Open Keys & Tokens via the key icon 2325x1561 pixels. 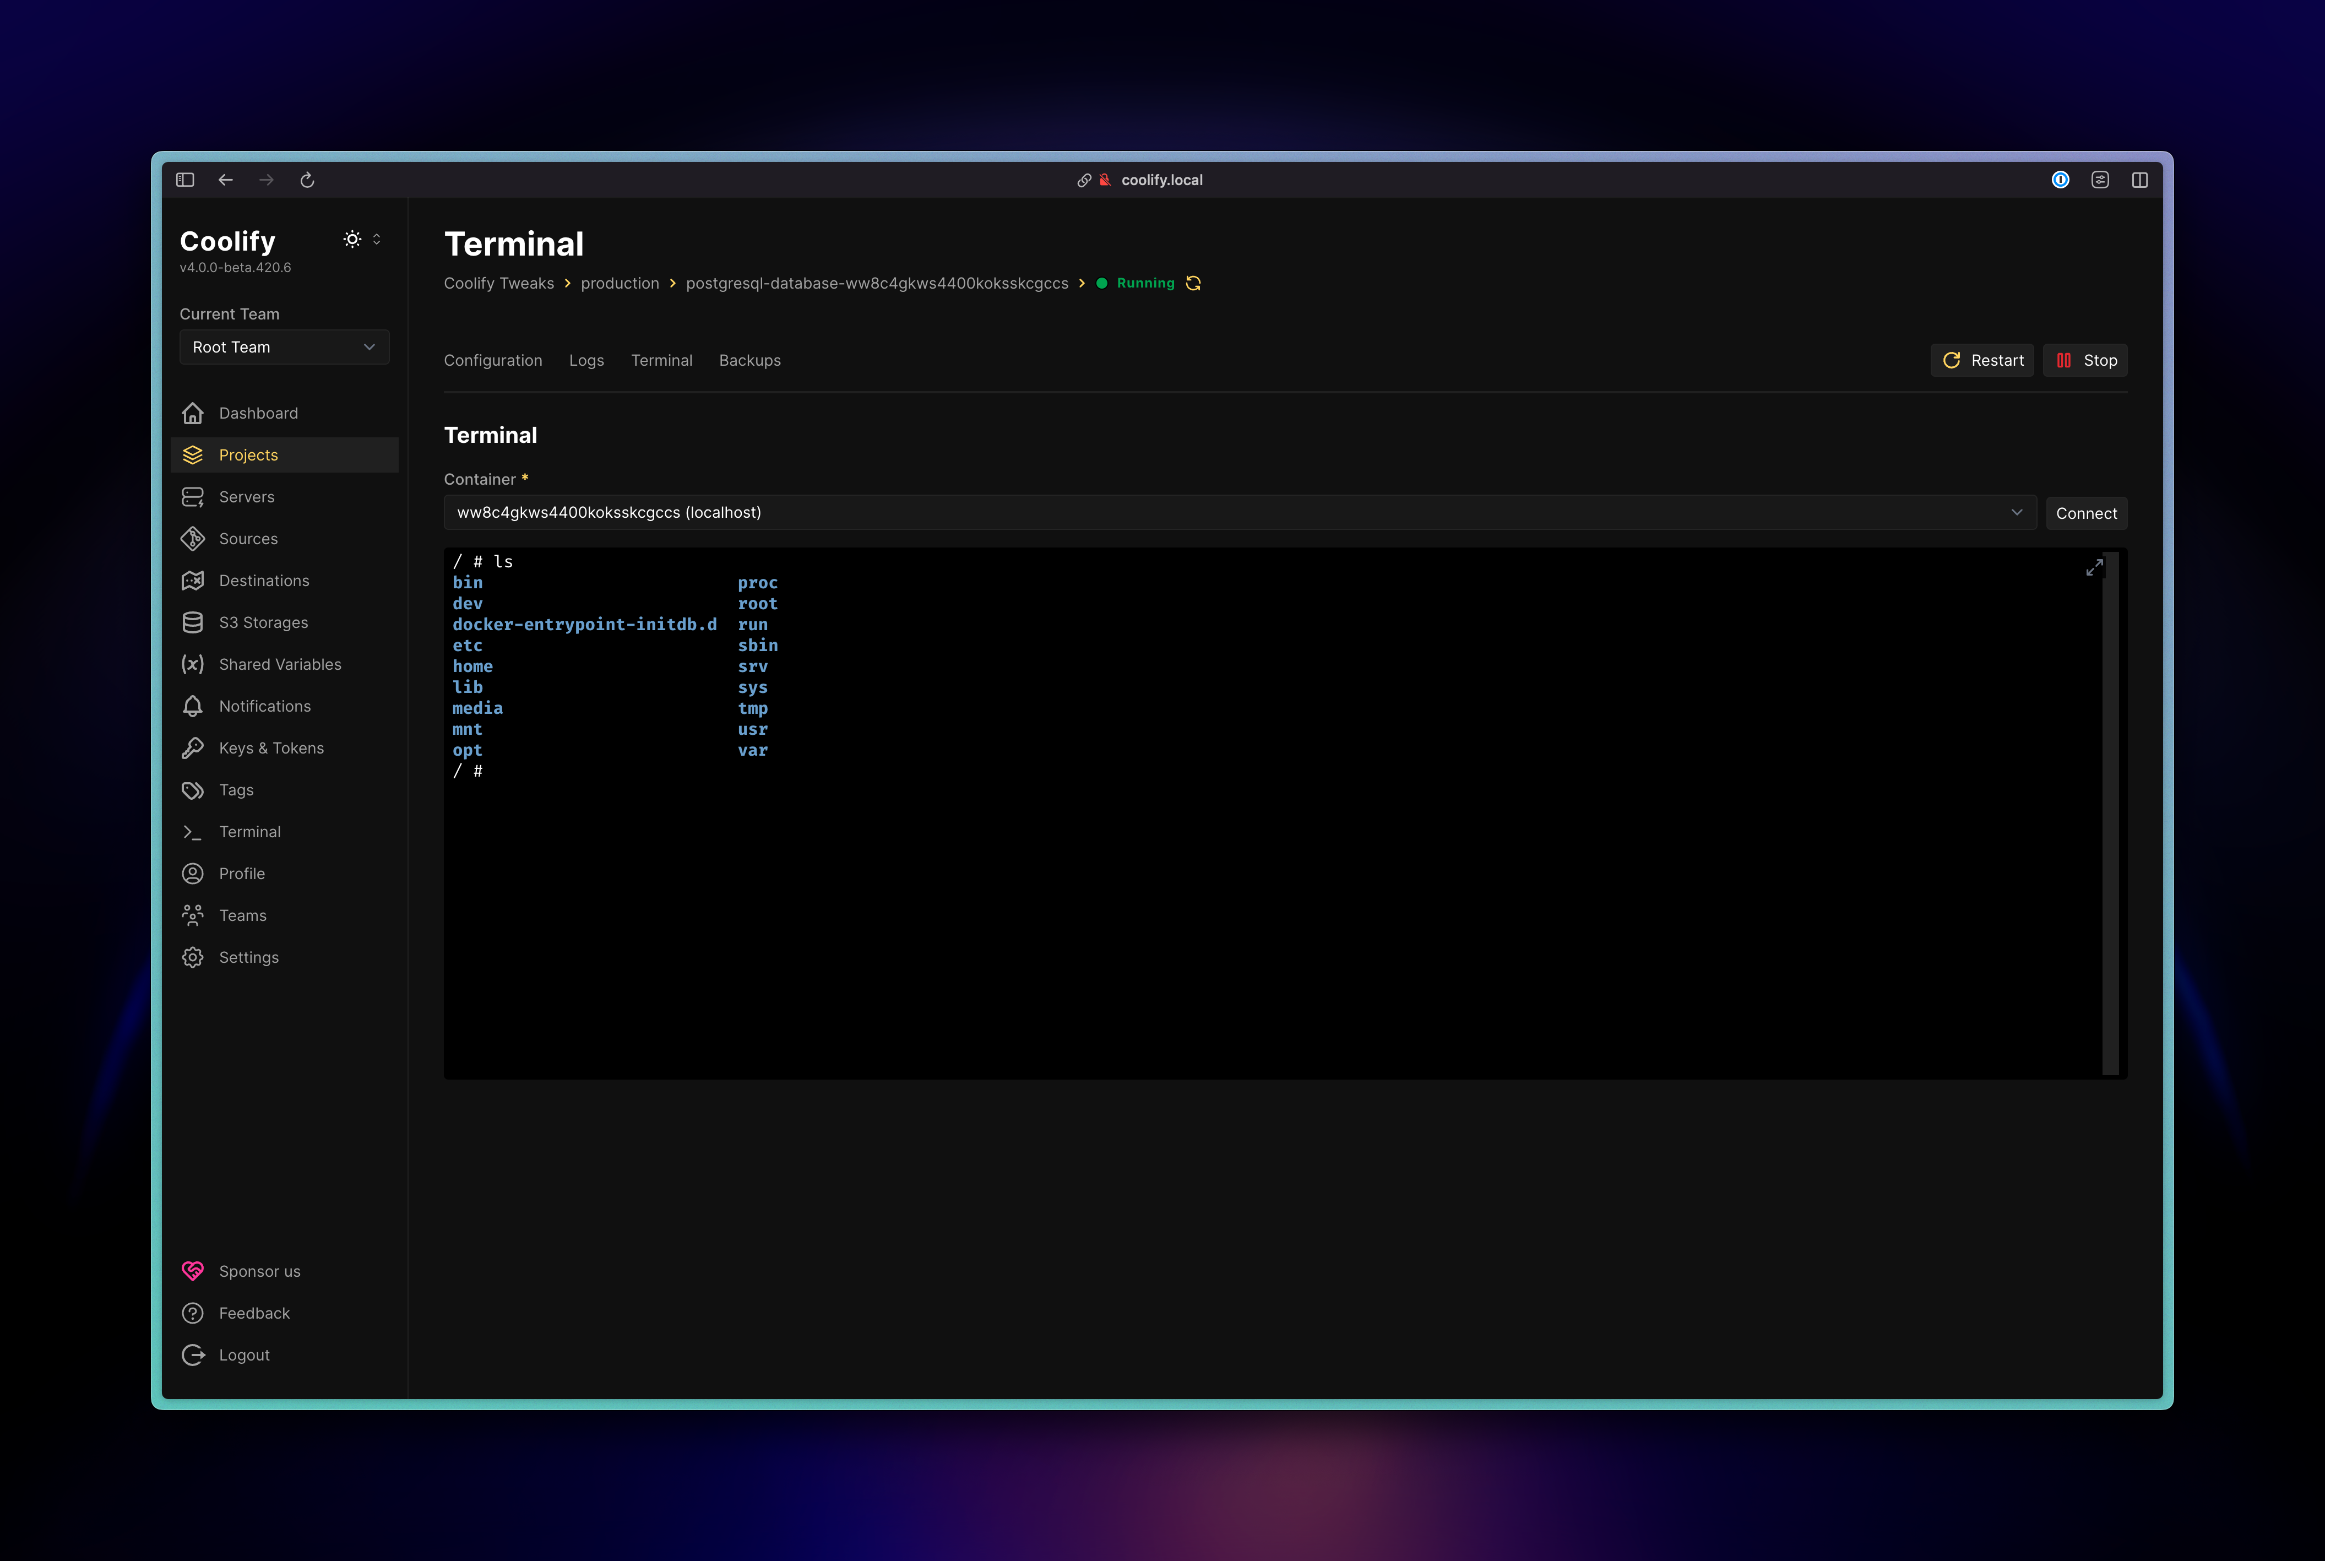coord(192,747)
